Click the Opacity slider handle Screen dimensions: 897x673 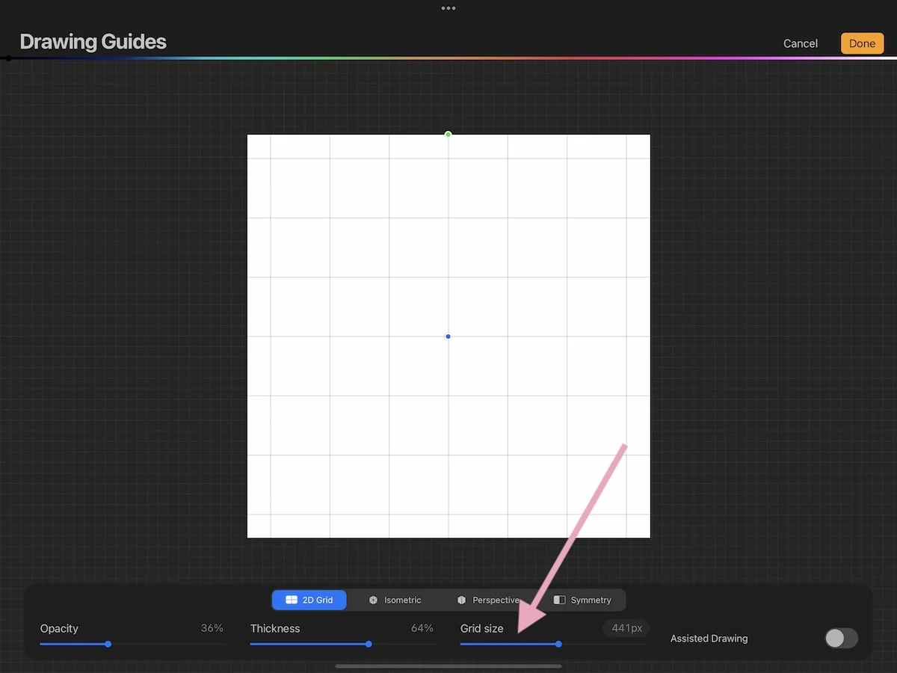click(108, 644)
